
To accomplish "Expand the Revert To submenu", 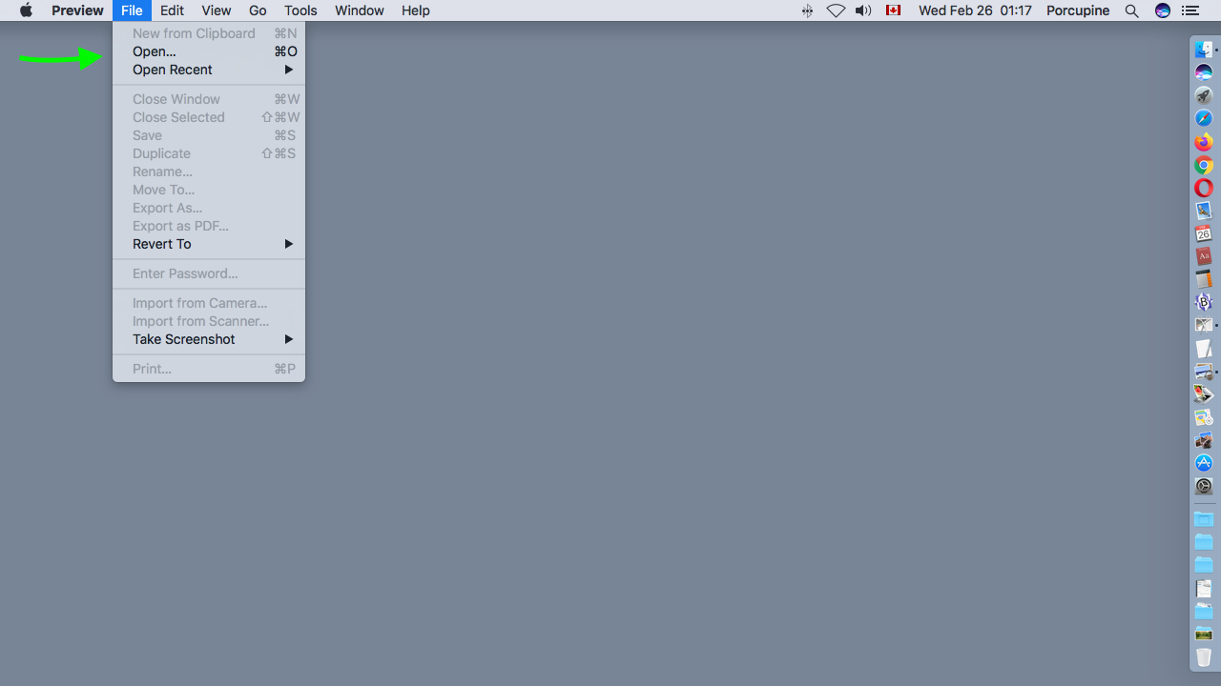I will pos(209,244).
